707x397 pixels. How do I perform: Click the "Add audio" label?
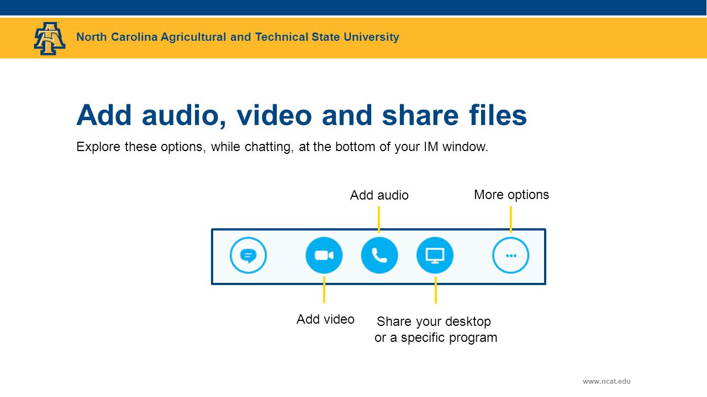379,195
